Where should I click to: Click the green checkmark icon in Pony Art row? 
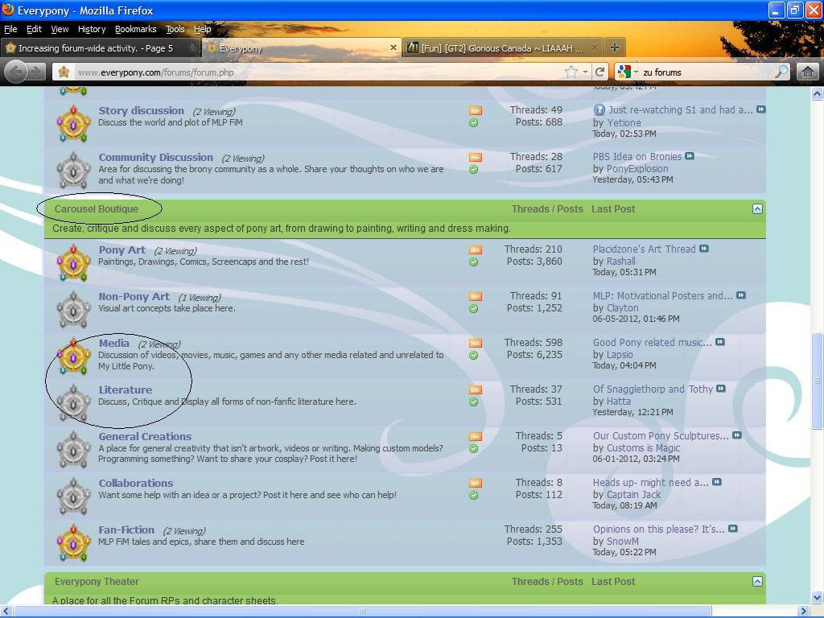pyautogui.click(x=473, y=262)
